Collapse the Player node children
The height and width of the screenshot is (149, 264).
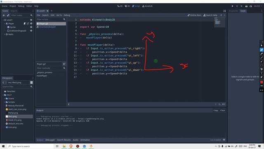point(5,24)
